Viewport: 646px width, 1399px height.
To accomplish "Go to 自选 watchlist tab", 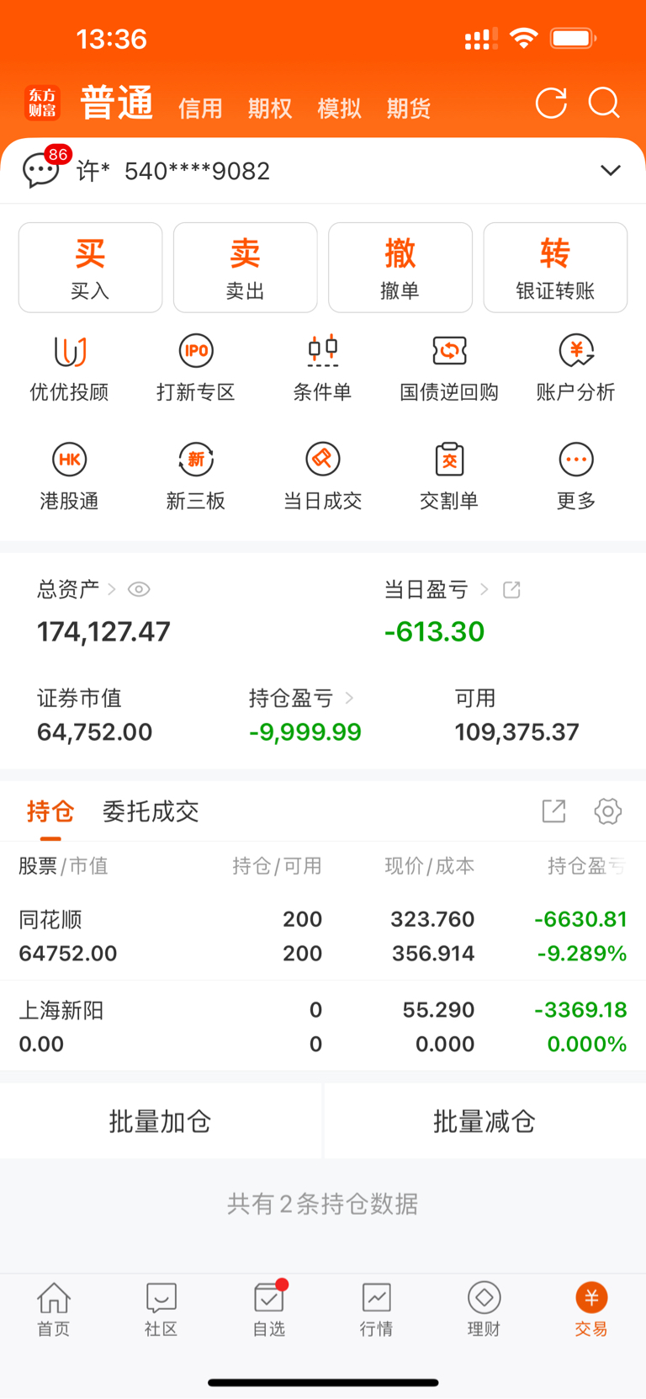I will pos(269,1310).
